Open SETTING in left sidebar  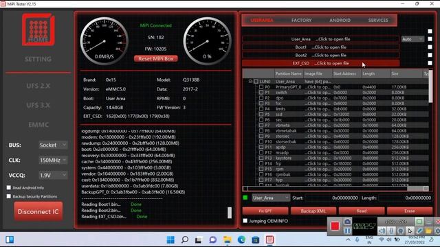pos(38,59)
